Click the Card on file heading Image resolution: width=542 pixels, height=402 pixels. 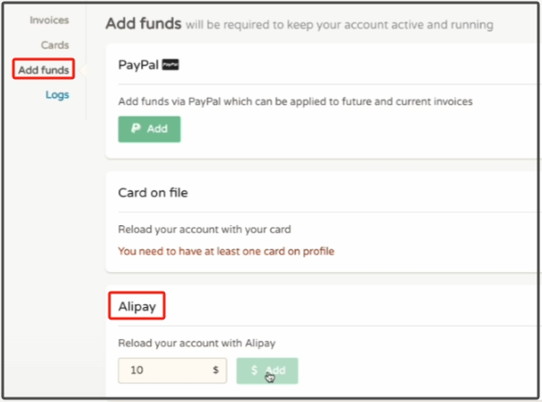tap(153, 192)
